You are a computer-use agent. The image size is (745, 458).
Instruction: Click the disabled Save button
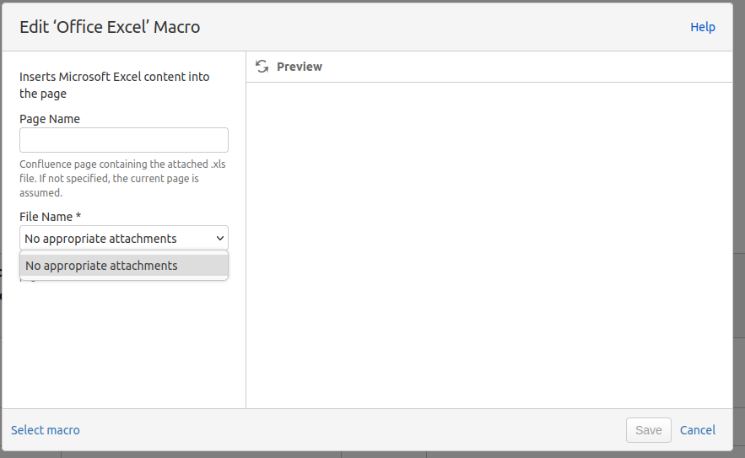648,430
